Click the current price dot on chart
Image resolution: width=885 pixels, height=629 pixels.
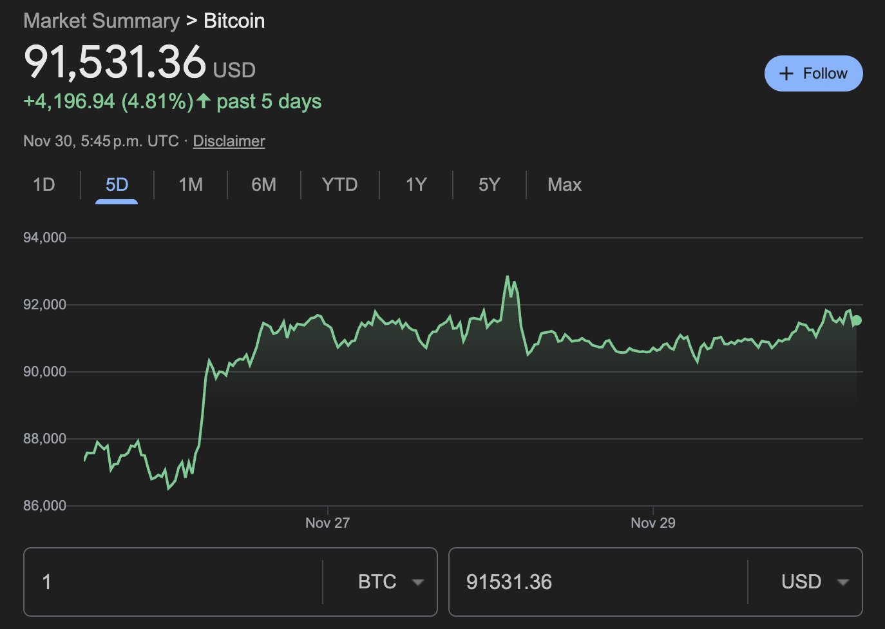coord(857,320)
